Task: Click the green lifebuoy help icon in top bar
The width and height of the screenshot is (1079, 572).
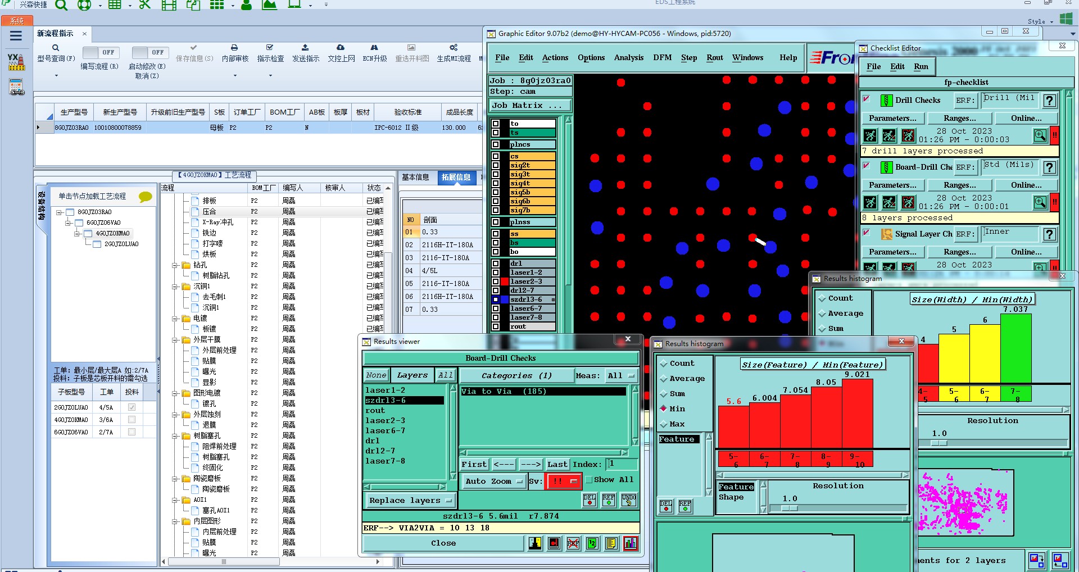Action: coord(84,5)
